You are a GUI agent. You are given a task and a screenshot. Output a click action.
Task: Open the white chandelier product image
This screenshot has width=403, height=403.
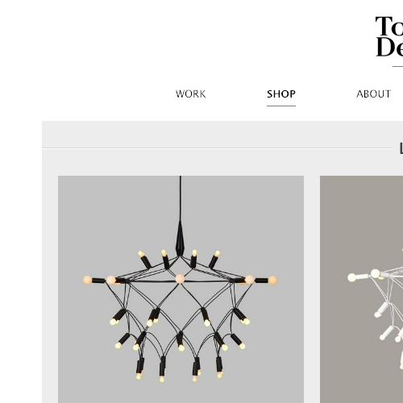[x=361, y=289]
